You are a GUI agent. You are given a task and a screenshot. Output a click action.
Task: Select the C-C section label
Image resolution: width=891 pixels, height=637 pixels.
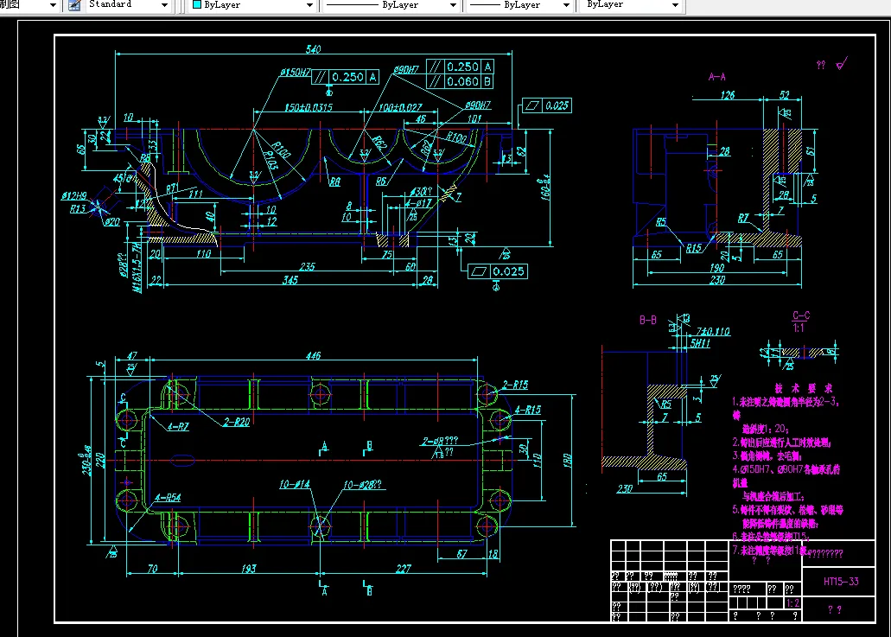(x=801, y=315)
